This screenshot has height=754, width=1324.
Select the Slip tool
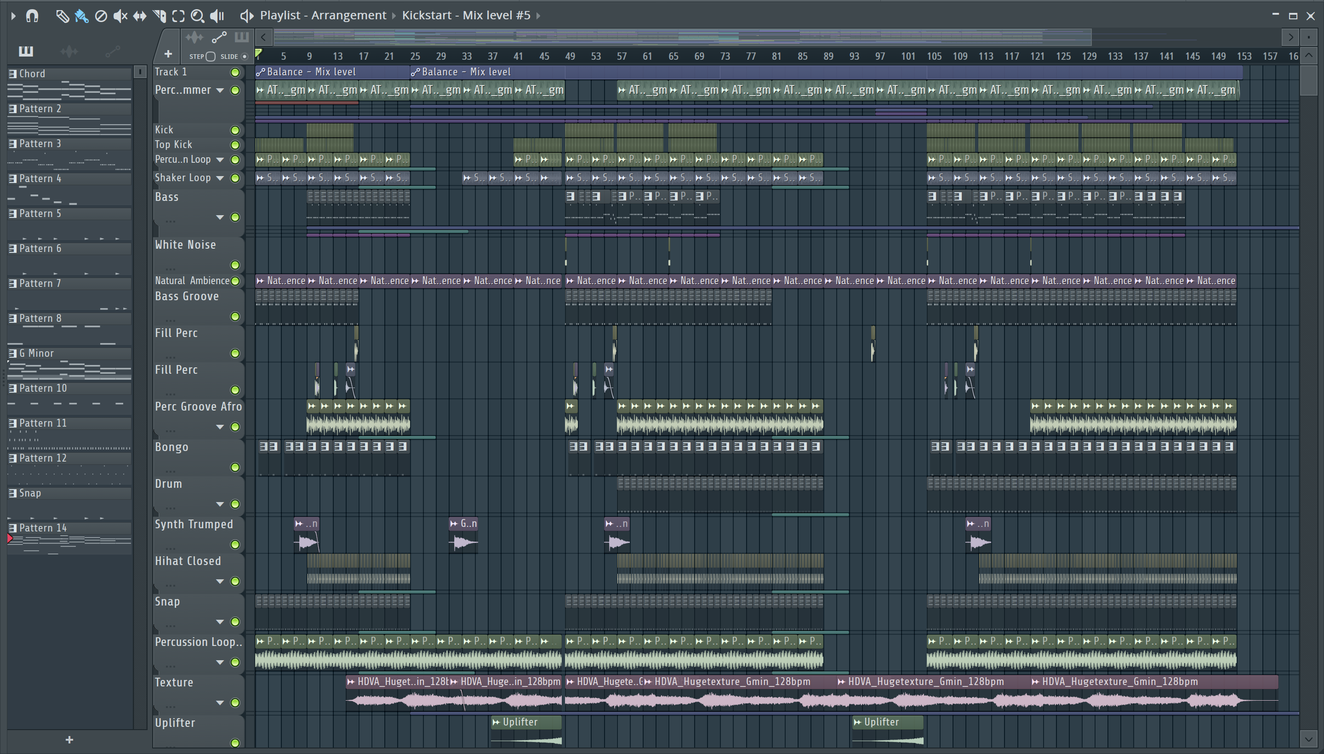pyautogui.click(x=139, y=16)
